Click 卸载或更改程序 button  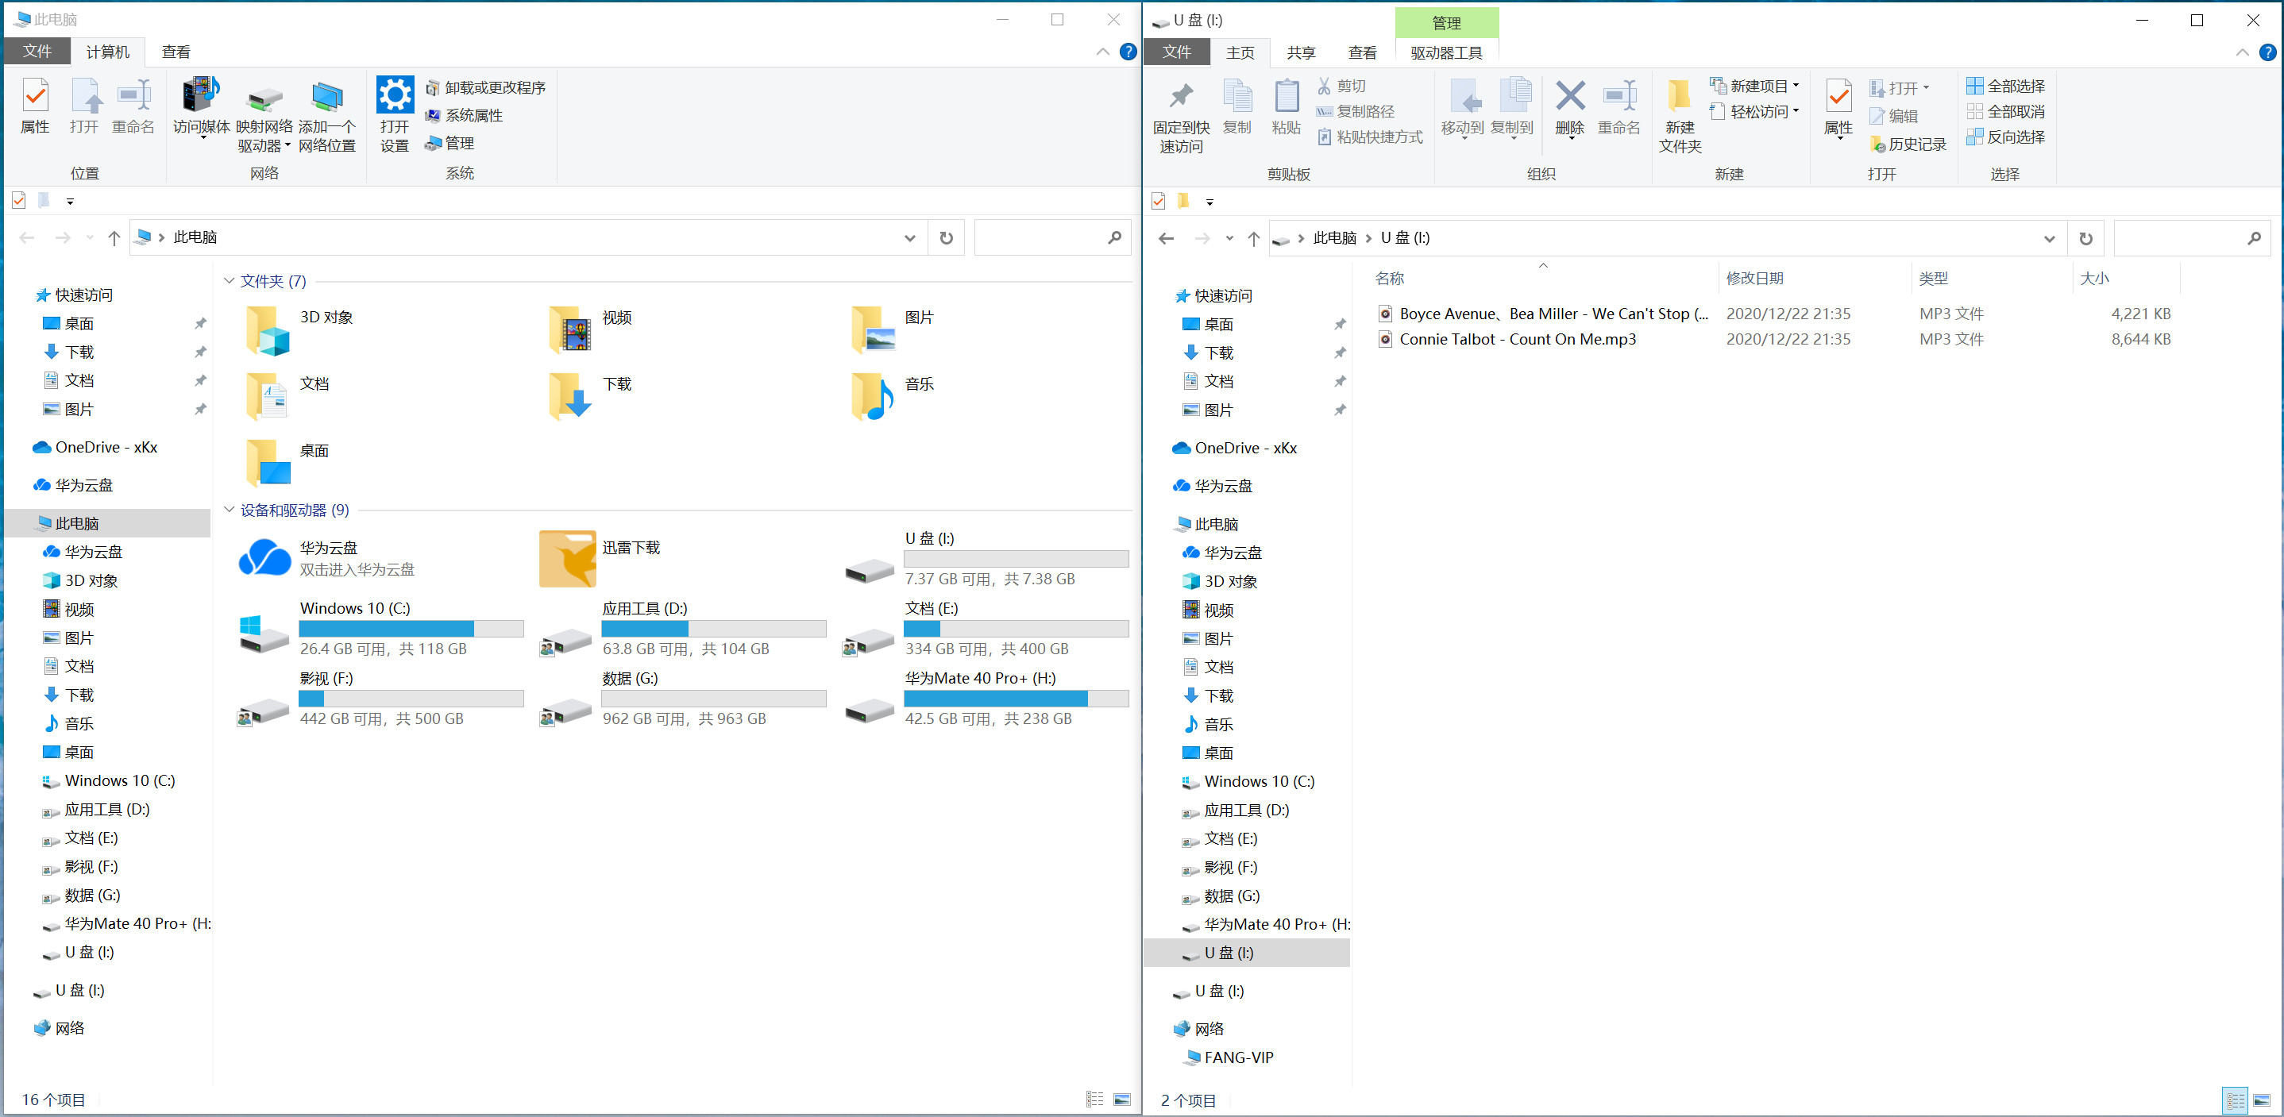point(485,88)
